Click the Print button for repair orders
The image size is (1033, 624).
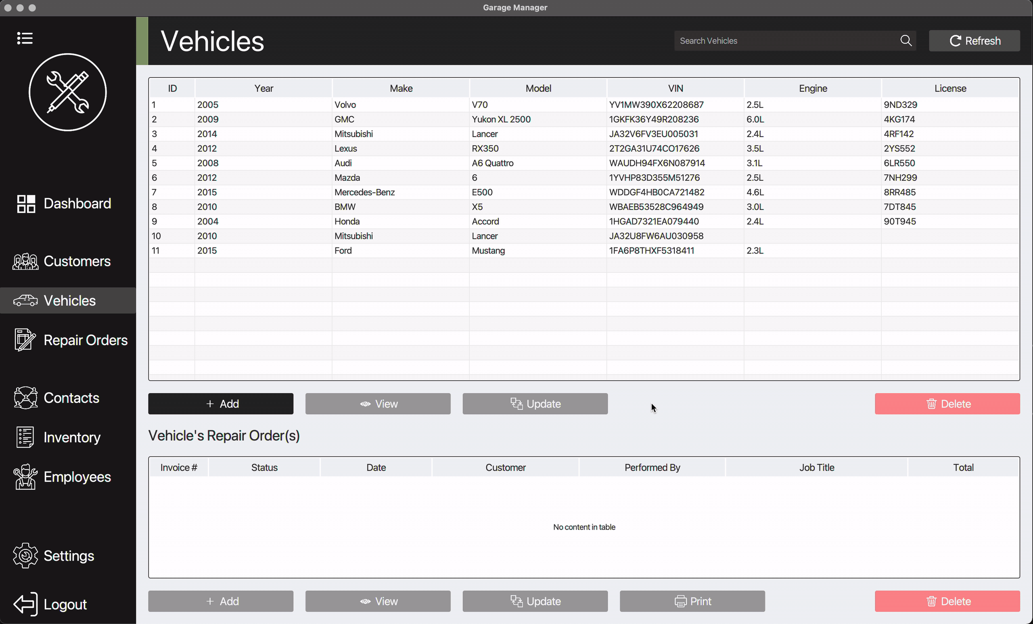(x=692, y=601)
